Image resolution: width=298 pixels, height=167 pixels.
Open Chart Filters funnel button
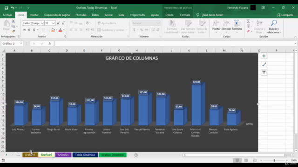tap(264, 72)
